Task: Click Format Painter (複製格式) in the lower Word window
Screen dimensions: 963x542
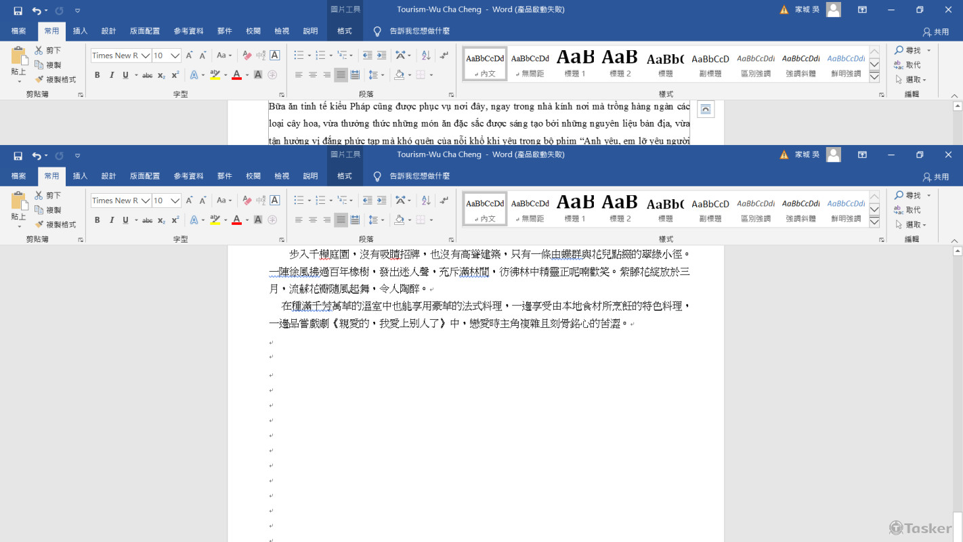Action: [x=56, y=224]
